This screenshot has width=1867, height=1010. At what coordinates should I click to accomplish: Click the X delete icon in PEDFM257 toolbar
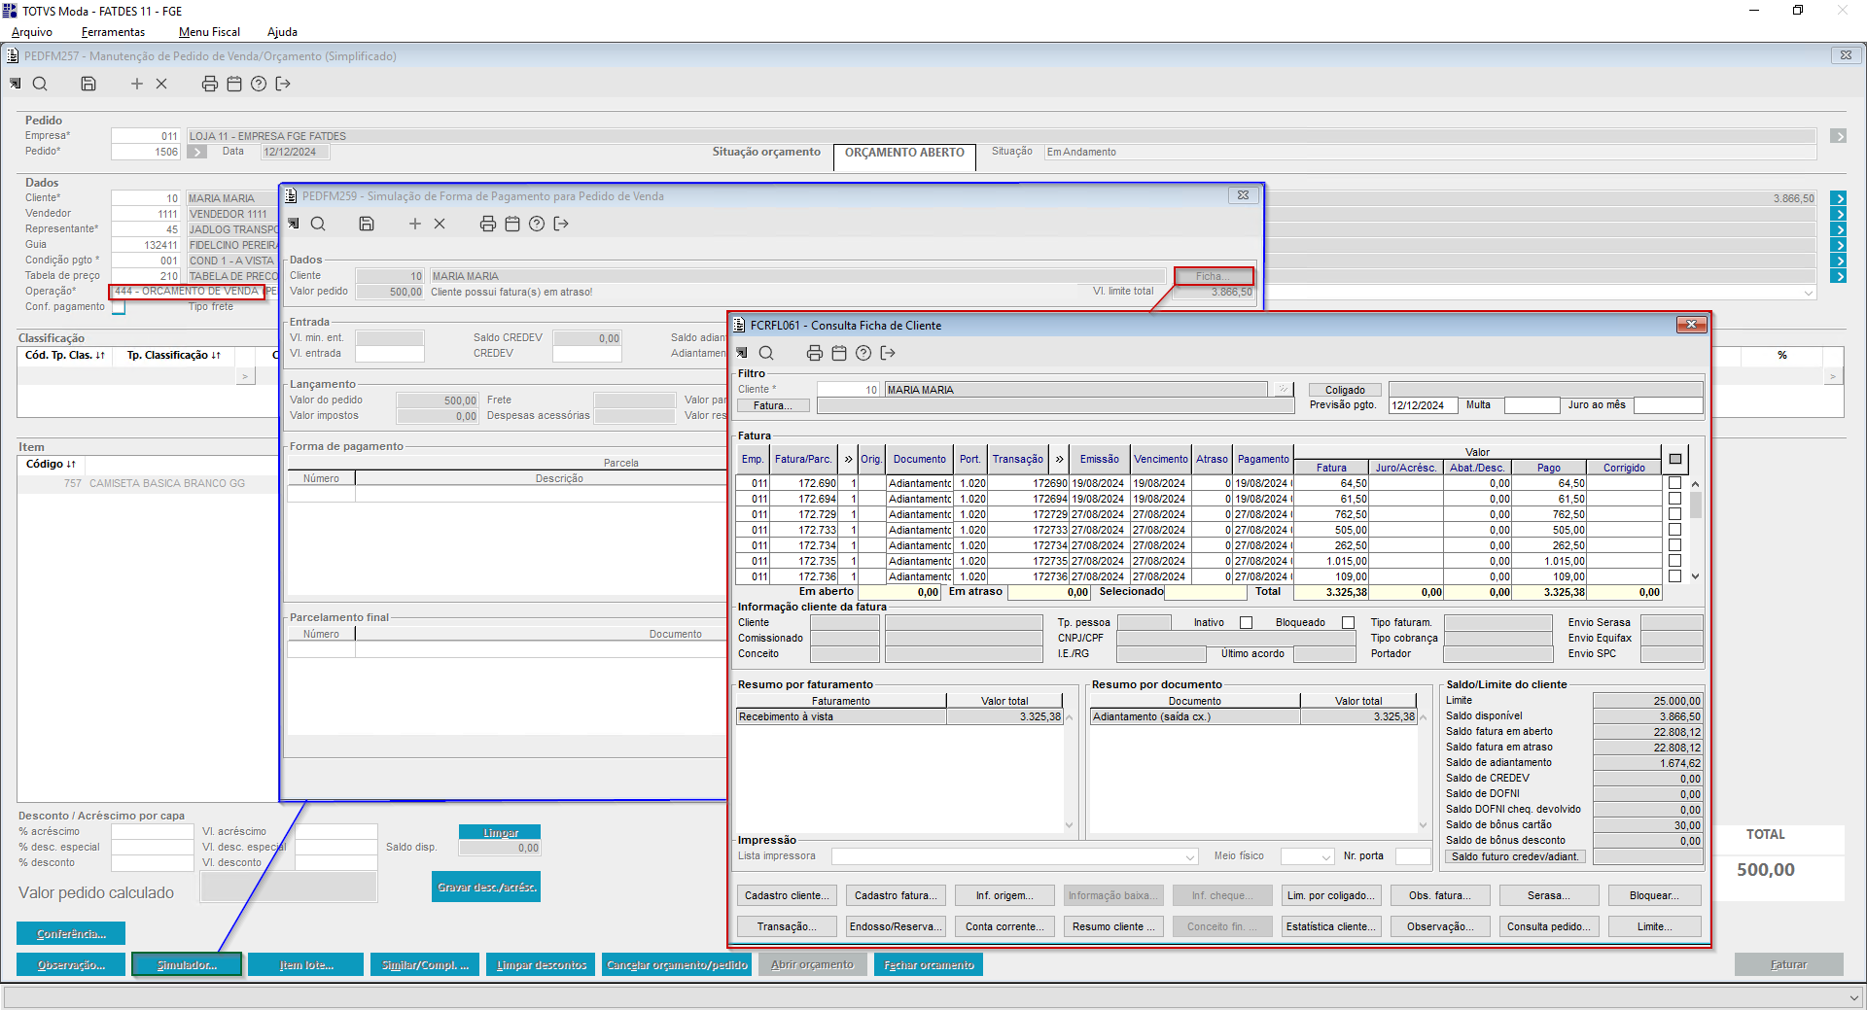click(161, 84)
